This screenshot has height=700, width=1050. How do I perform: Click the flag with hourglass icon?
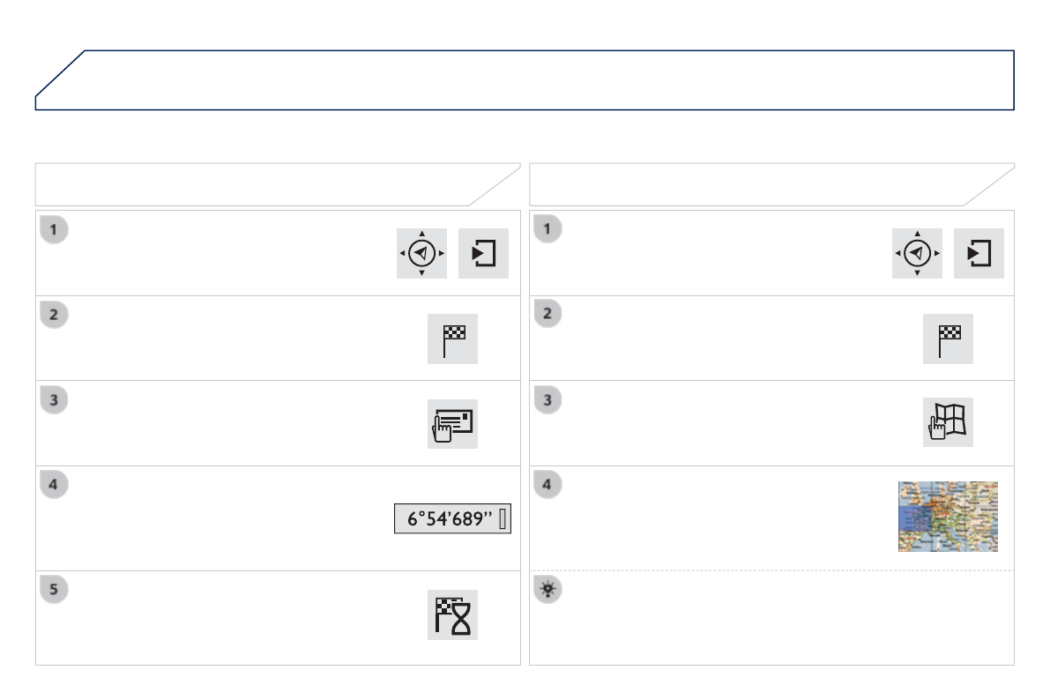452,614
